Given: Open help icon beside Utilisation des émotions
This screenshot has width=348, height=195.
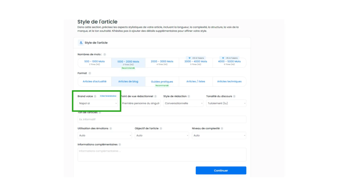Looking at the screenshot, I should coord(110,128).
